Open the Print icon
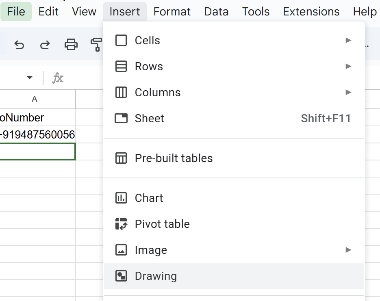The image size is (380, 301). tap(71, 45)
